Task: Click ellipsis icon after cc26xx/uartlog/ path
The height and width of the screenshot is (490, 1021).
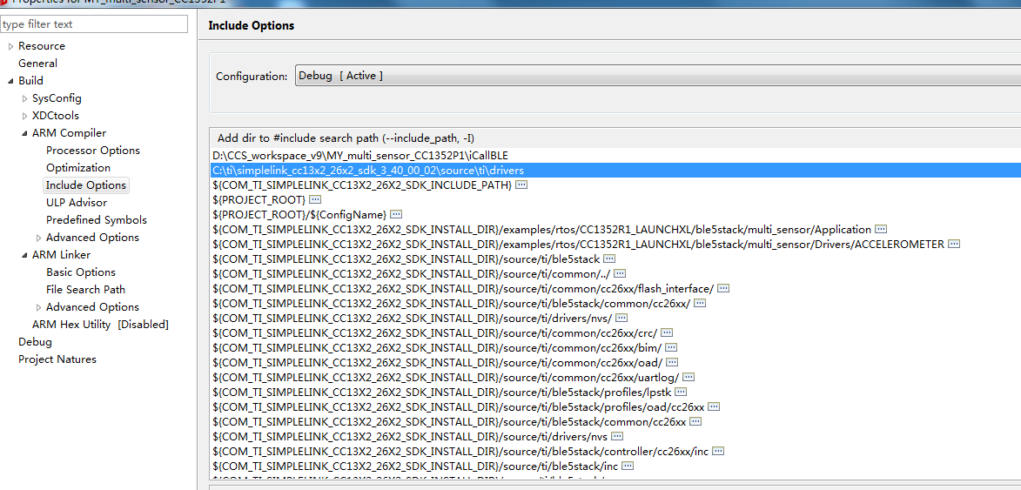Action: (x=689, y=377)
